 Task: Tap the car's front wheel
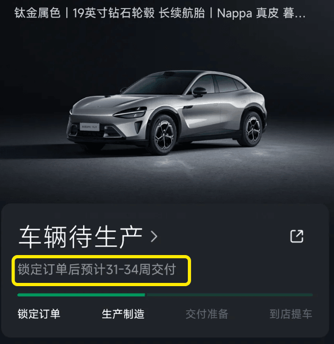coord(164,134)
